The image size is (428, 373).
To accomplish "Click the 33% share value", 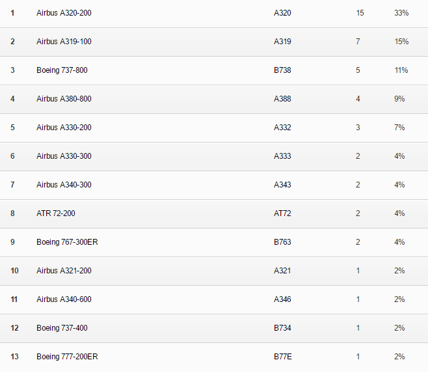I will (401, 13).
